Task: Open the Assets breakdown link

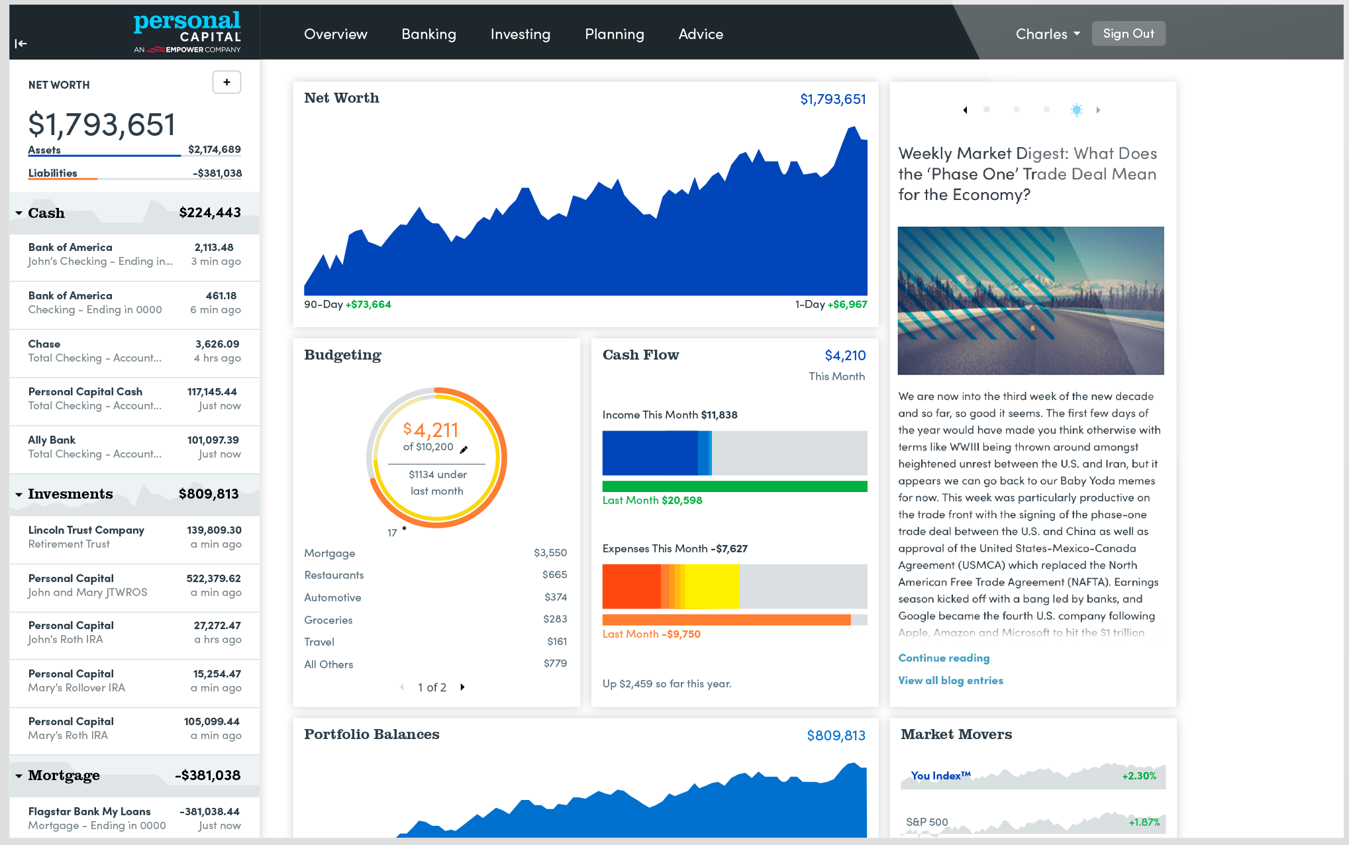Action: pos(44,150)
